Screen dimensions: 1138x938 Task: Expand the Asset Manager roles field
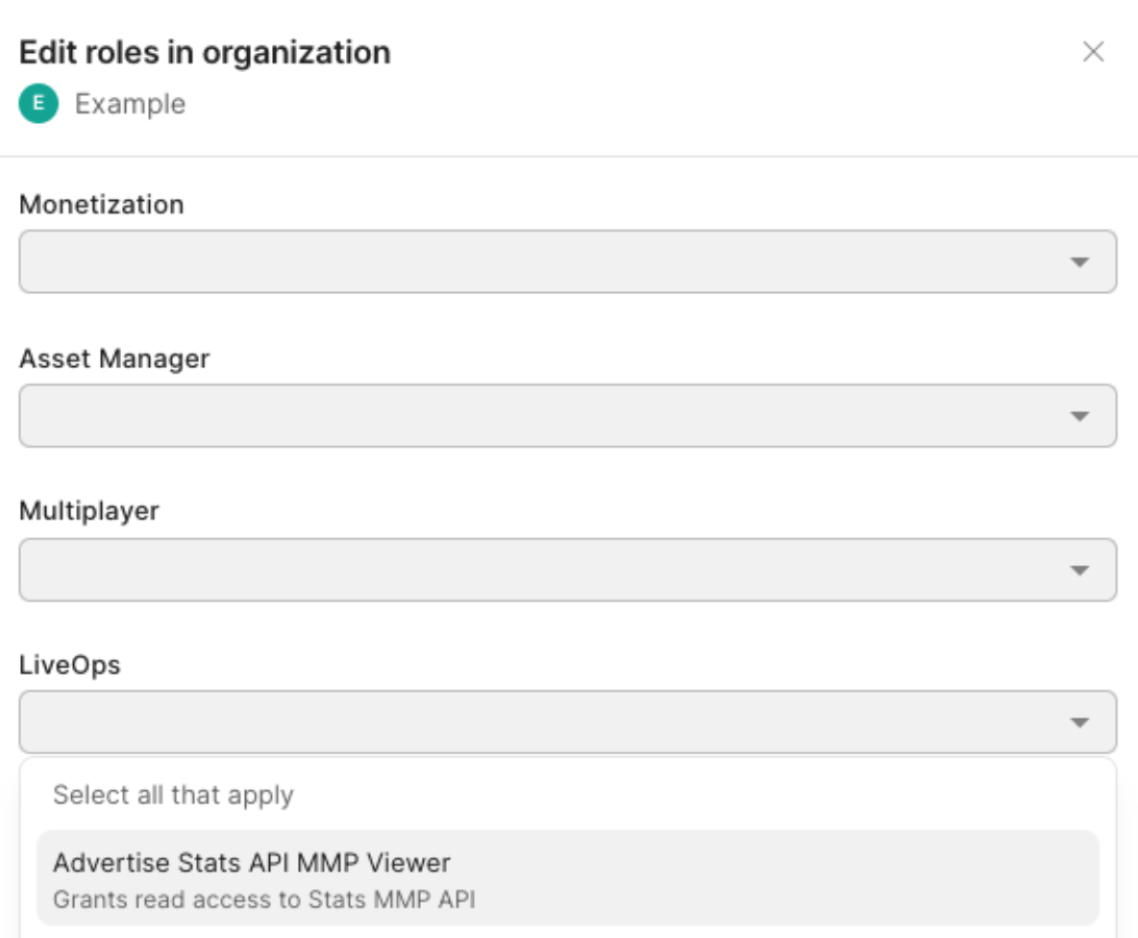pos(538,416)
